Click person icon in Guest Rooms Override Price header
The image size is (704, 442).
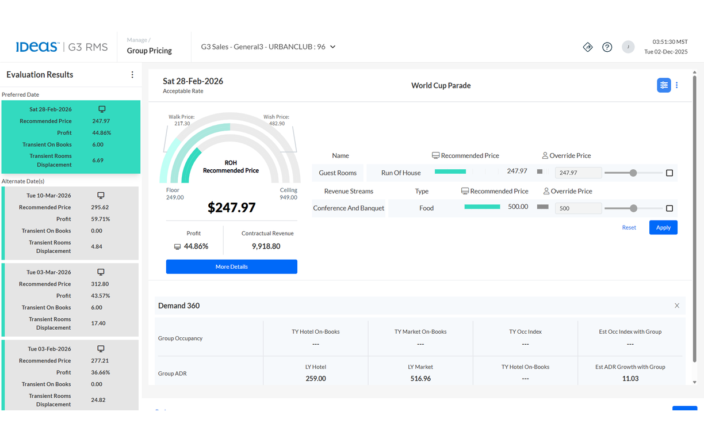click(545, 155)
